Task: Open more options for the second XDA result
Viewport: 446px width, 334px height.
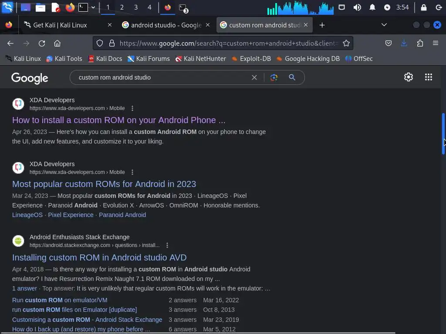Action: (x=132, y=172)
